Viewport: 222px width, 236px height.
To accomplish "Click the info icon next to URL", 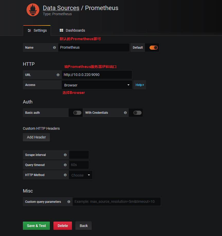I will pos(58,75).
